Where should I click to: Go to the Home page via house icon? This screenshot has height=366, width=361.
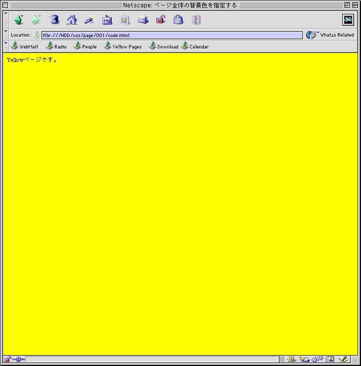click(x=72, y=20)
